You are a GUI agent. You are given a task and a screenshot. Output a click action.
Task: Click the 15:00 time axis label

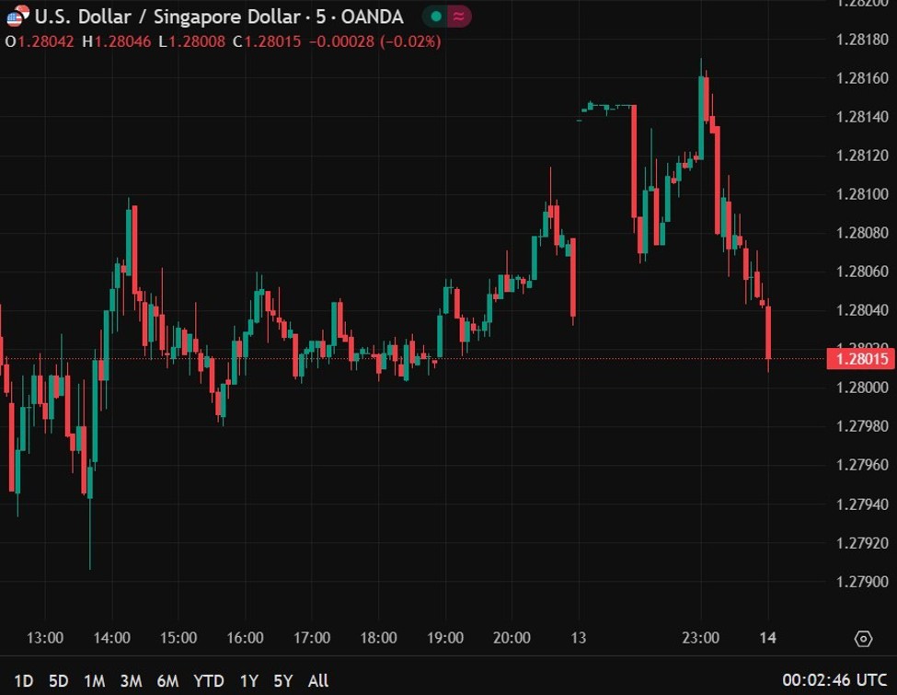pos(178,638)
